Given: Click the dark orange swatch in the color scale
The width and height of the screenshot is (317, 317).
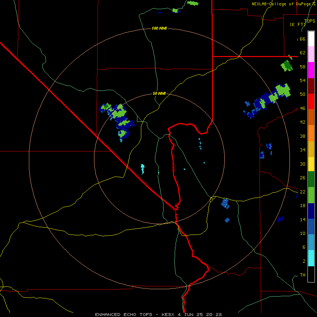Looking at the screenshot, I should tap(311, 117).
